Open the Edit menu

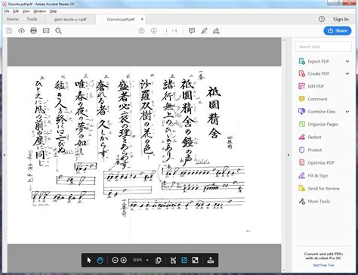[16, 11]
